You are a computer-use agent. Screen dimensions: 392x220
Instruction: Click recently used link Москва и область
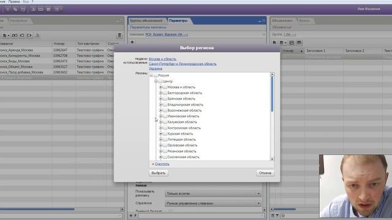(x=162, y=59)
